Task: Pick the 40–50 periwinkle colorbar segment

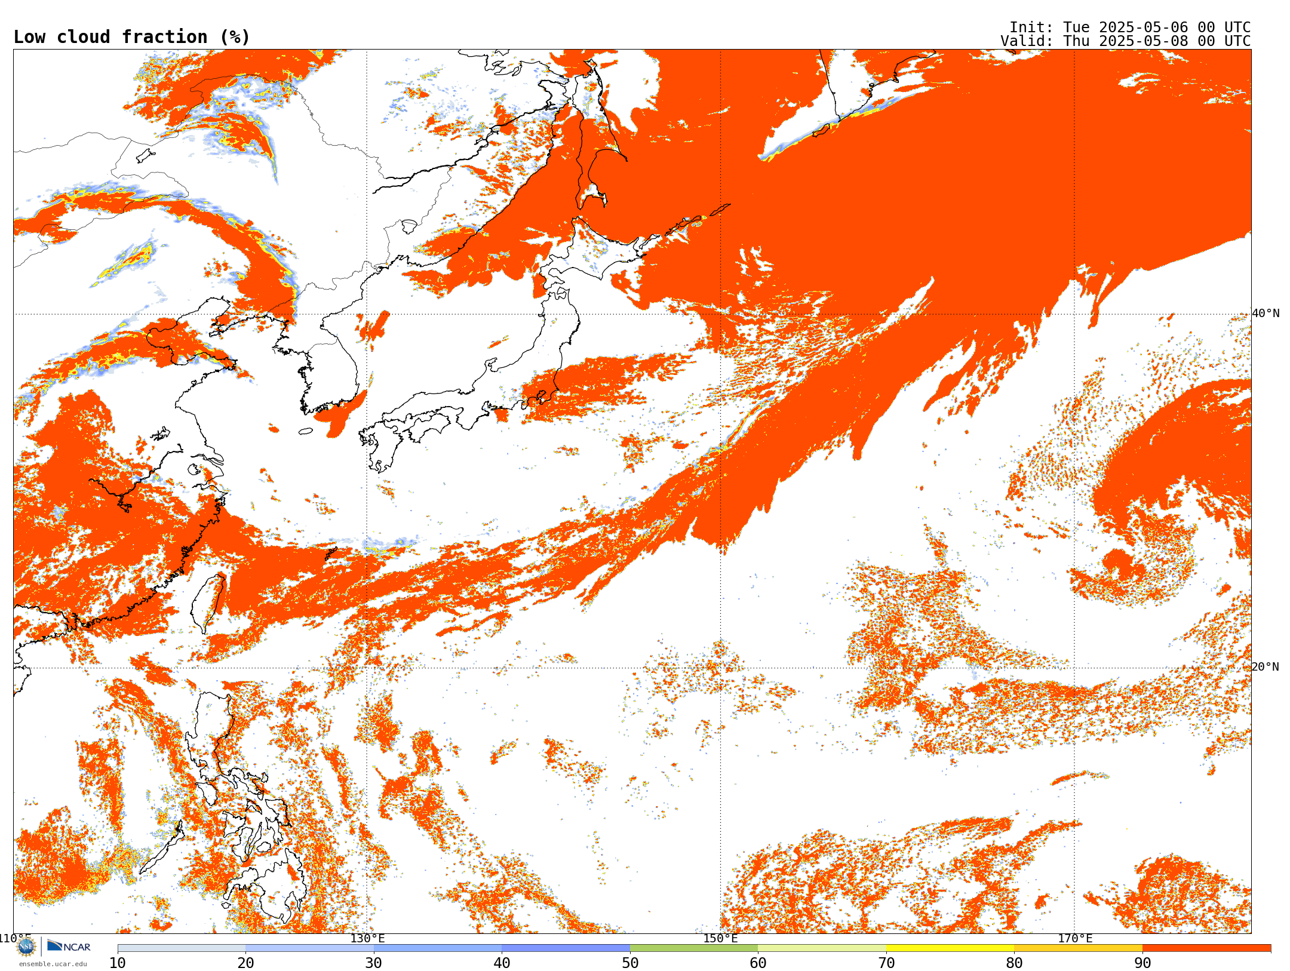Action: click(566, 948)
